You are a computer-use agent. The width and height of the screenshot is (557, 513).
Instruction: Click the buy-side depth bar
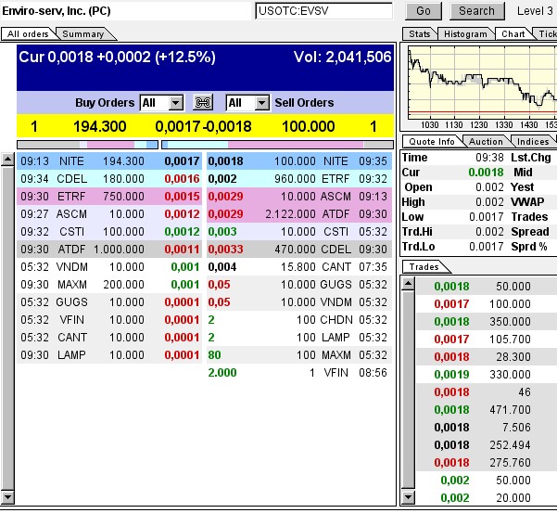coord(87,145)
